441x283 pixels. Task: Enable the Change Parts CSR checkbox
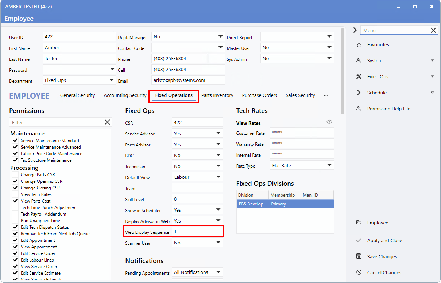pyautogui.click(x=15, y=175)
